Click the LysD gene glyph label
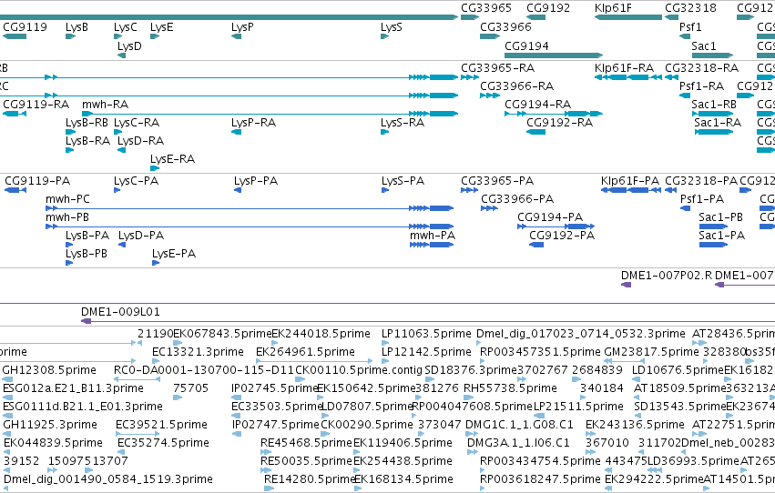The width and height of the screenshot is (775, 493). point(129,46)
